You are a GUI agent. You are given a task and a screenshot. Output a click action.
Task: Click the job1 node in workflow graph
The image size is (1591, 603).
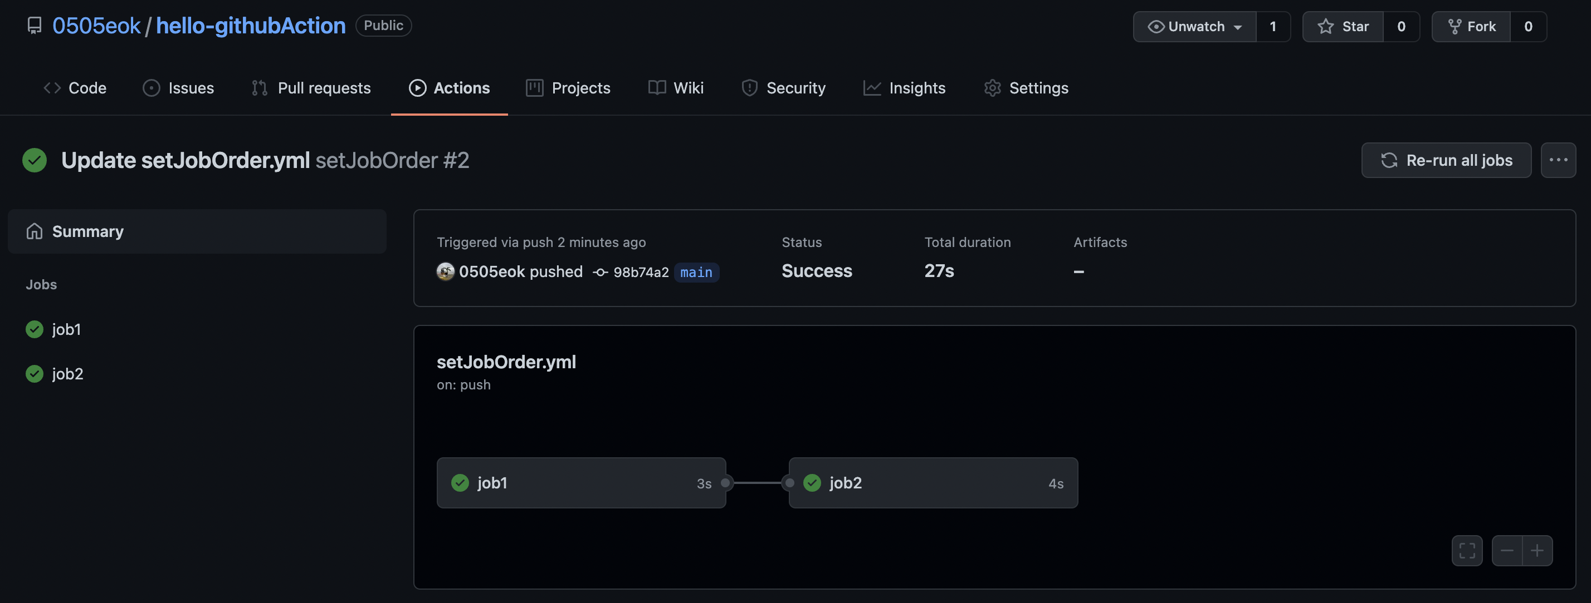(x=581, y=483)
